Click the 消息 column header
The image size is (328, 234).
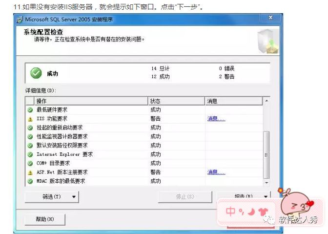click(x=234, y=101)
